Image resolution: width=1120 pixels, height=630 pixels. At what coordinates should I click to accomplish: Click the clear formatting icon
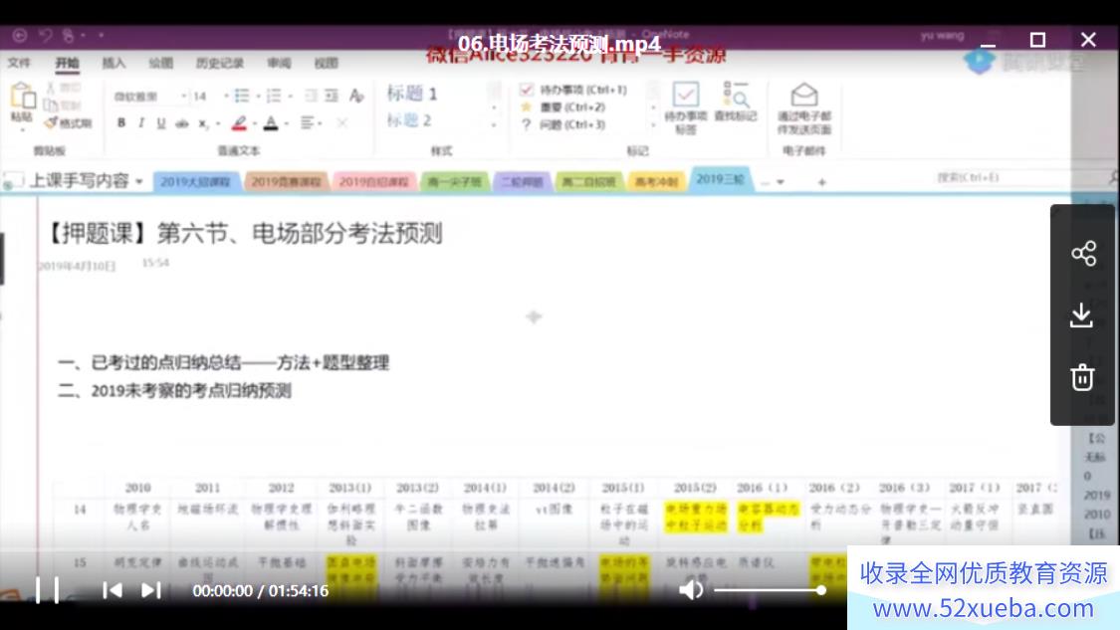pos(356,96)
